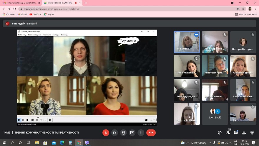259x146 pixels.
Task: Click the present screen button
Action: point(132,133)
